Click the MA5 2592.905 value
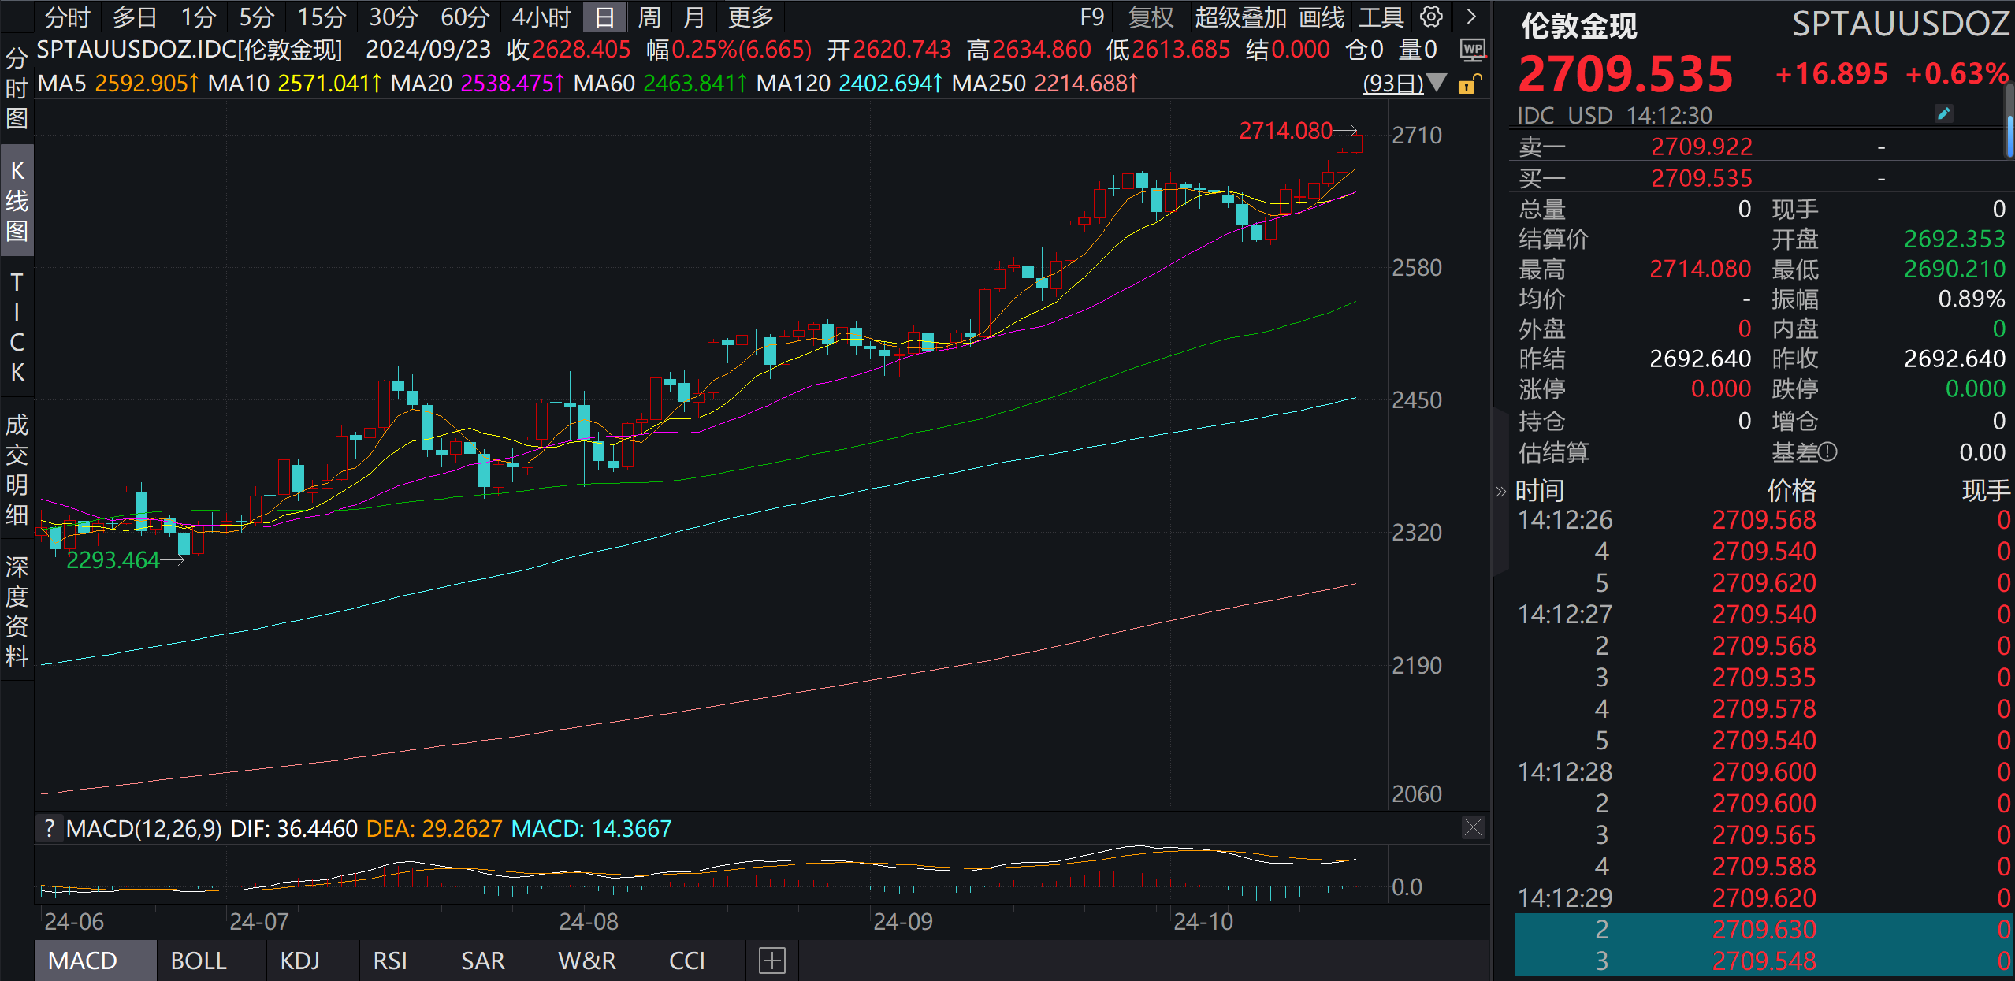This screenshot has height=981, width=2015. [x=147, y=83]
